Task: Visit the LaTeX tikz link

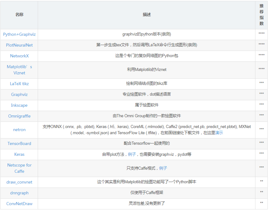Action: coord(19,84)
